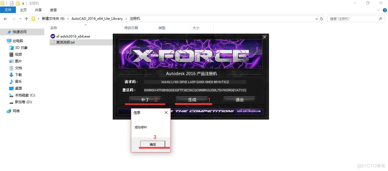388x171 pixels.
Task: Sort files by the 名称 column header
Action: 54,28
